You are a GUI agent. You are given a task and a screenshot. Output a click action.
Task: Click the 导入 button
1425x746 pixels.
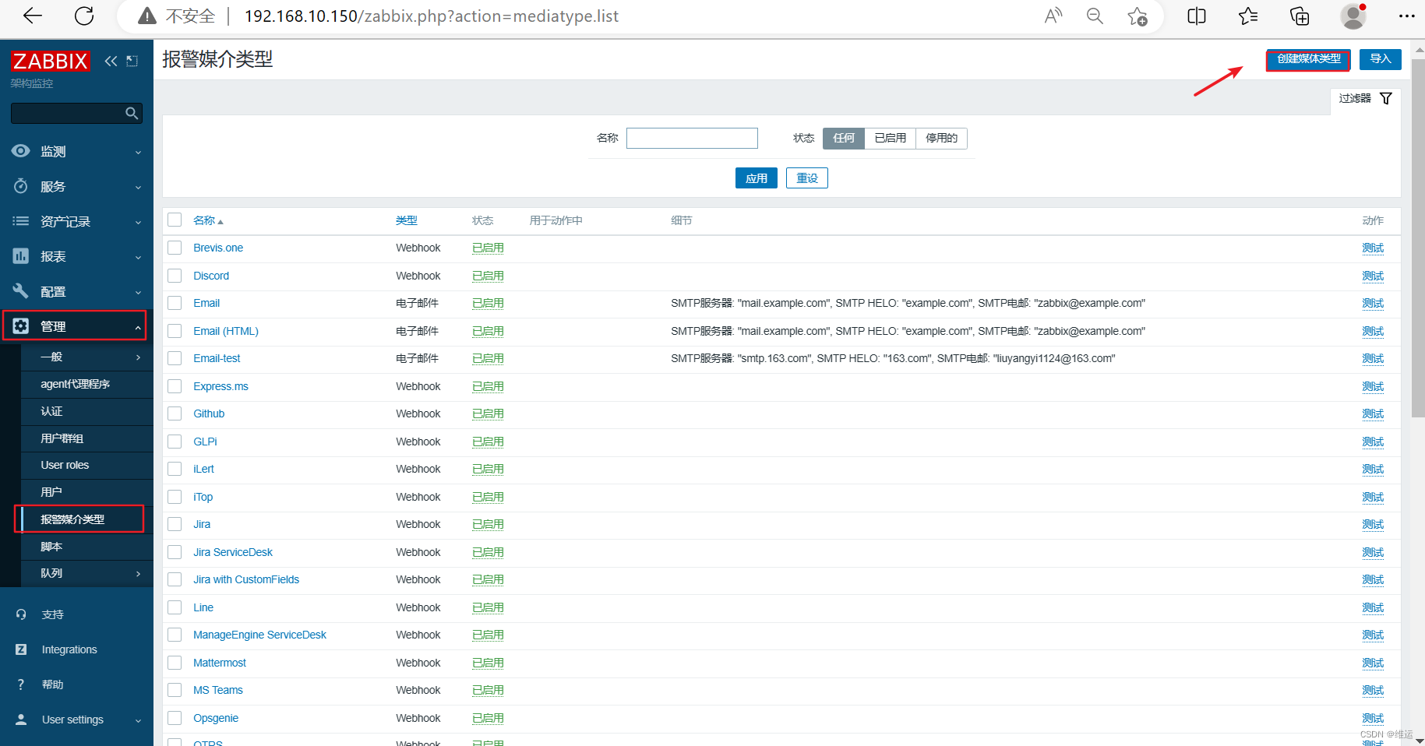pos(1381,59)
